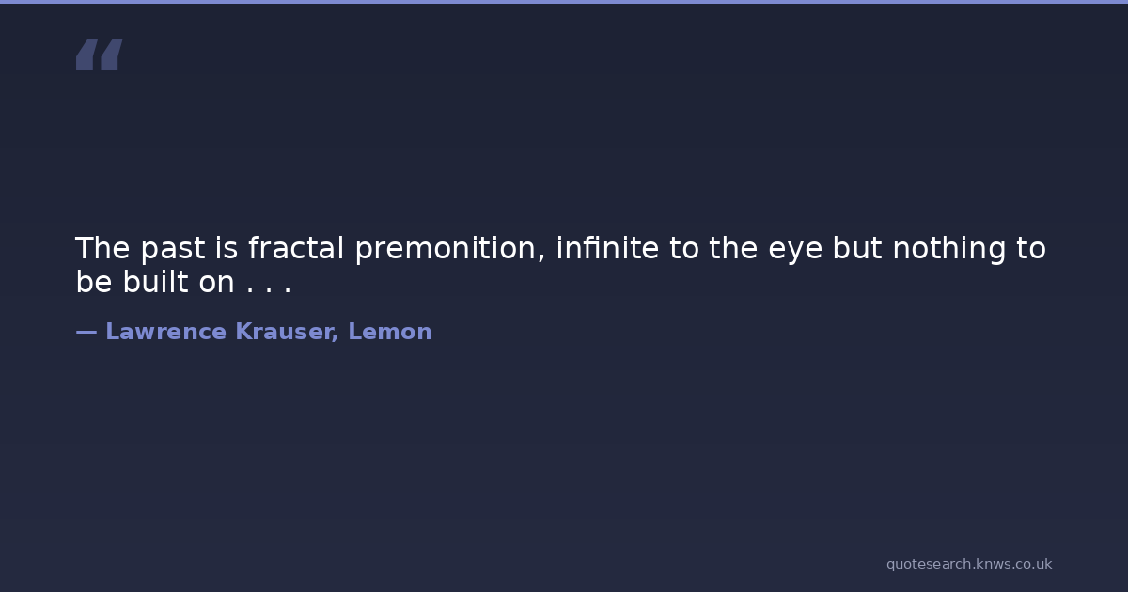Click the word "on" before the ellipsis
1128x592 pixels.
[216, 282]
